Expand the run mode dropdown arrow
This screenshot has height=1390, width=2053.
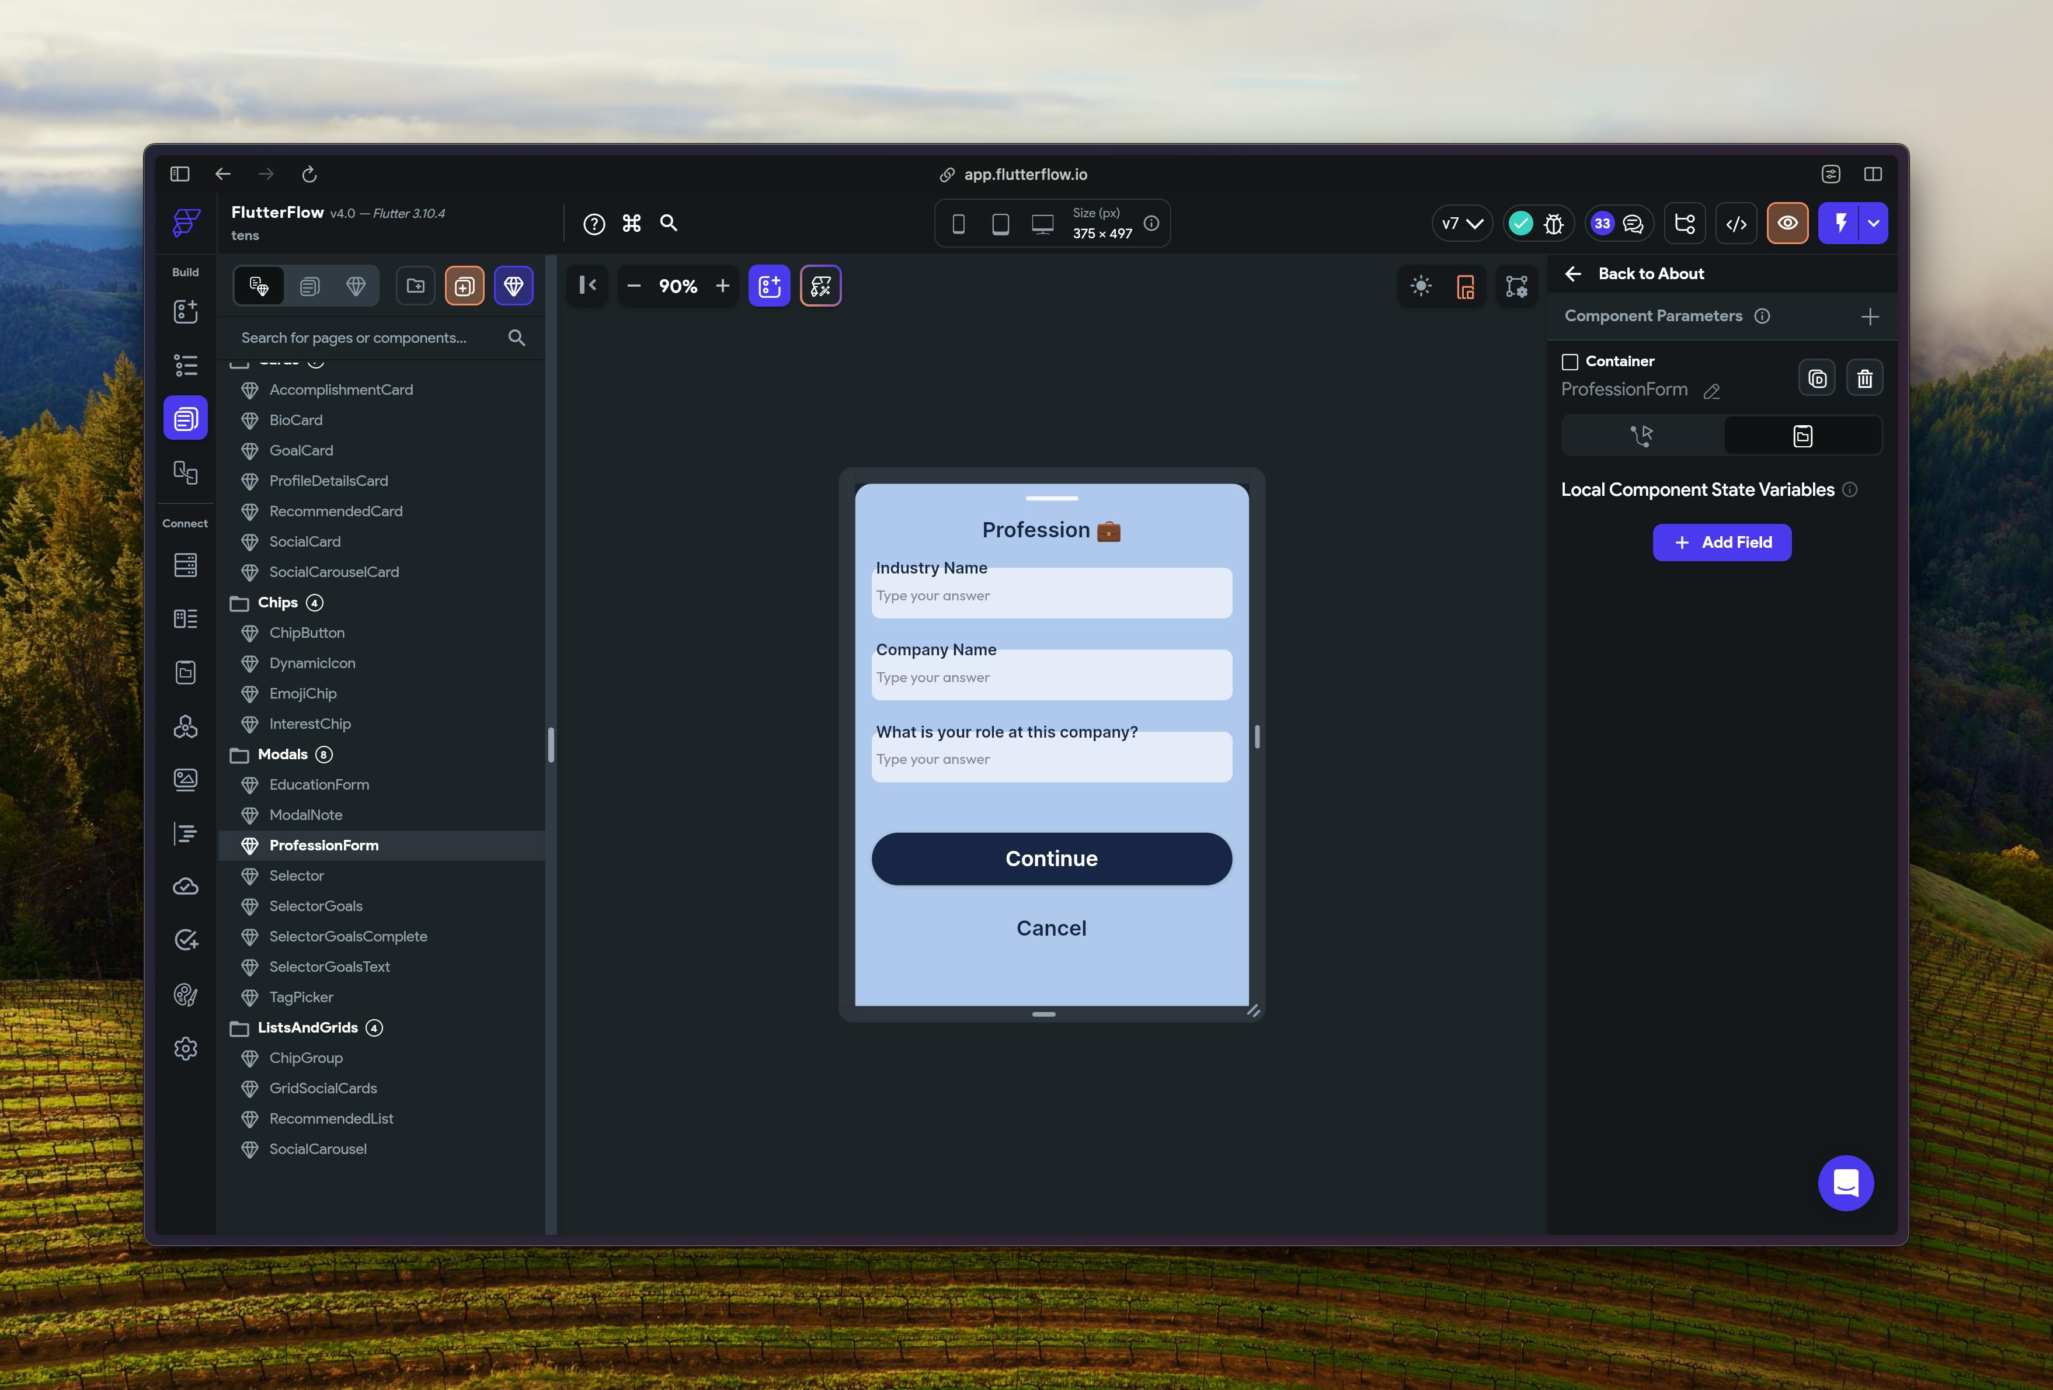tap(1873, 224)
